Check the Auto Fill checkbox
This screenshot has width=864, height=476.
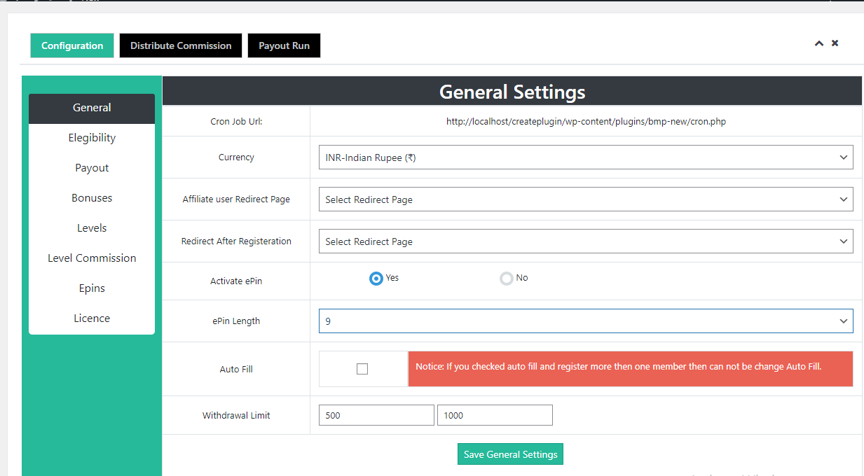pyautogui.click(x=362, y=369)
